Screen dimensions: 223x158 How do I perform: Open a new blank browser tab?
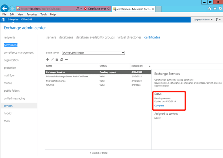(x=158, y=9)
